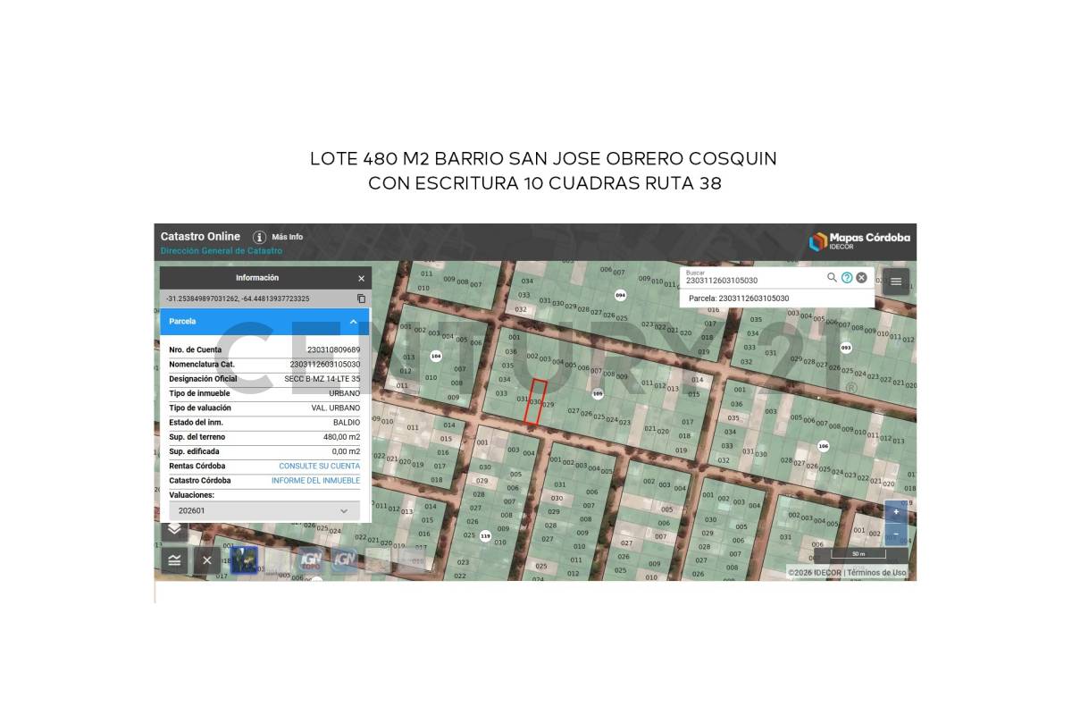1072x715 pixels.
Task: Copy the parcel coordinates to clipboard
Action: point(361,299)
